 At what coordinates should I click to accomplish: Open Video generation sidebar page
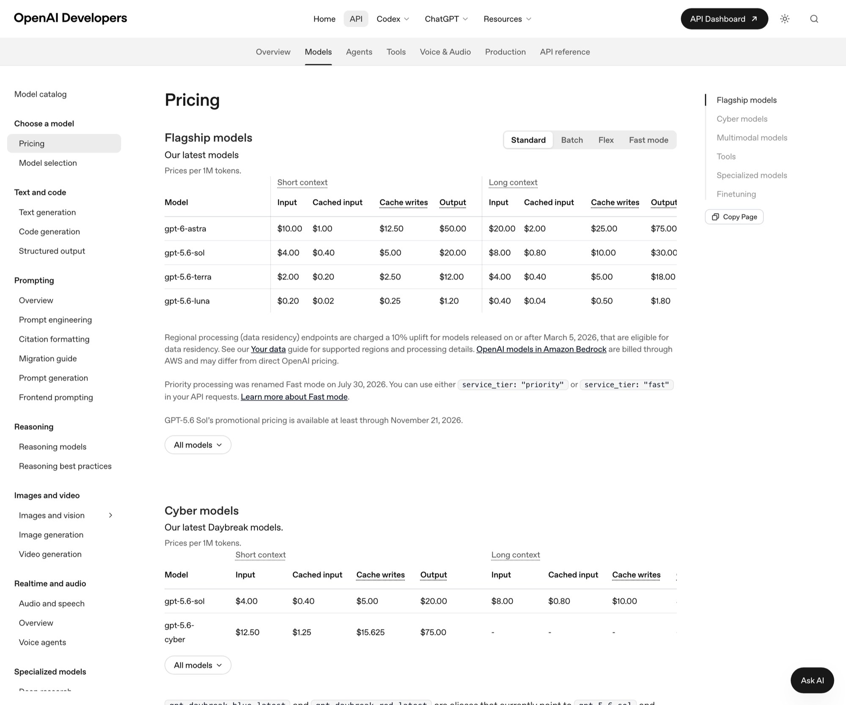pyautogui.click(x=50, y=554)
